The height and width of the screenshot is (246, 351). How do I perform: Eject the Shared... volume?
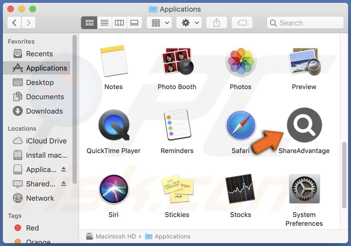(x=64, y=184)
